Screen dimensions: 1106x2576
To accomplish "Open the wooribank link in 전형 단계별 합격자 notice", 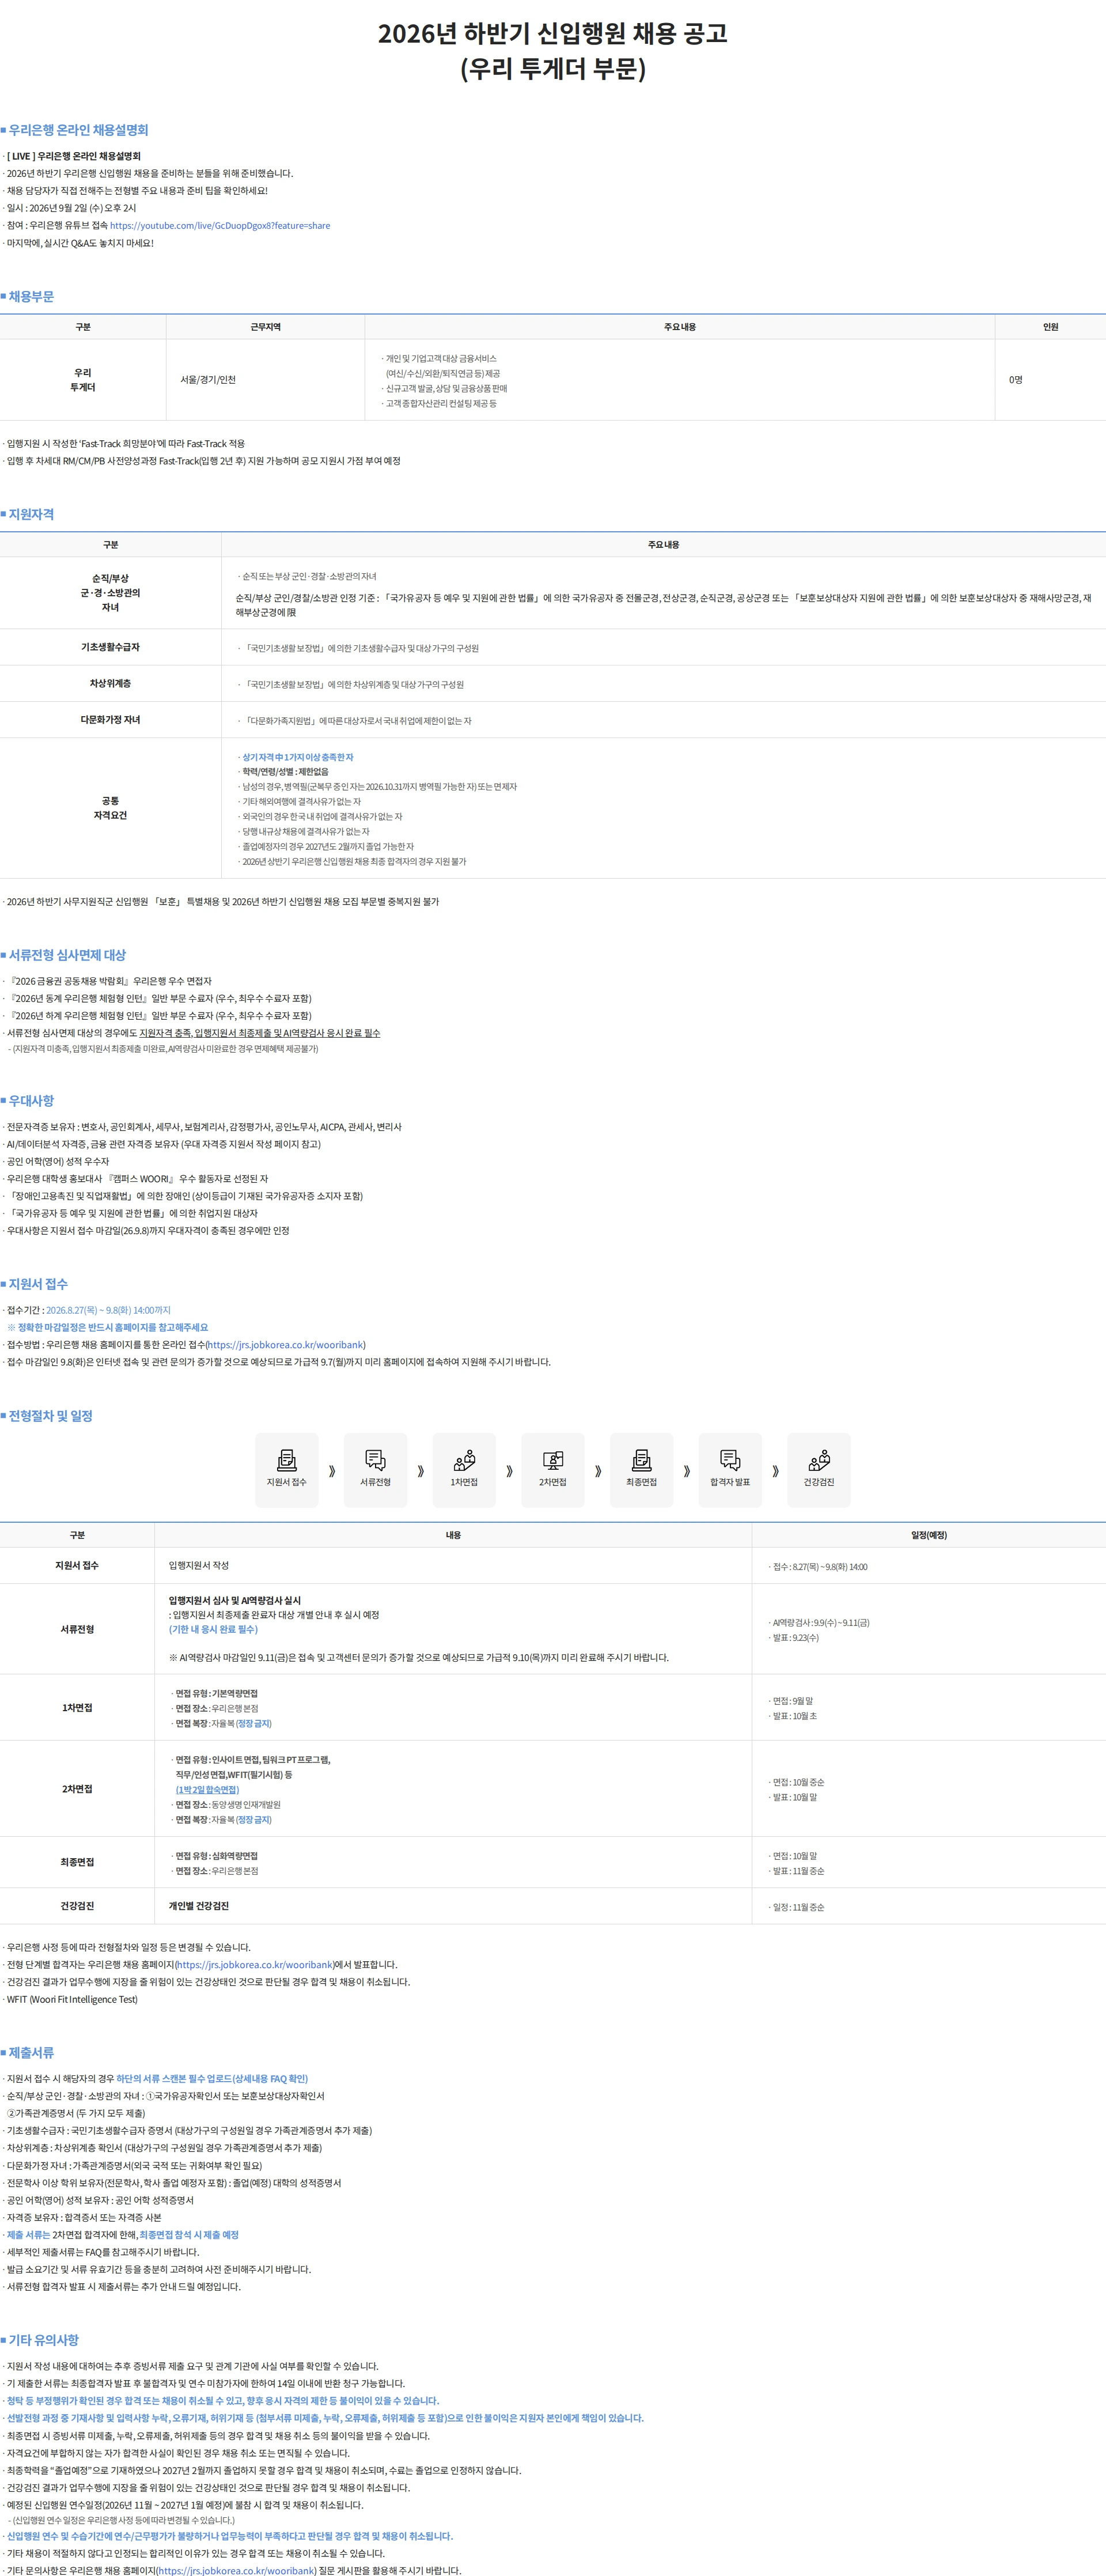I will (x=254, y=1965).
